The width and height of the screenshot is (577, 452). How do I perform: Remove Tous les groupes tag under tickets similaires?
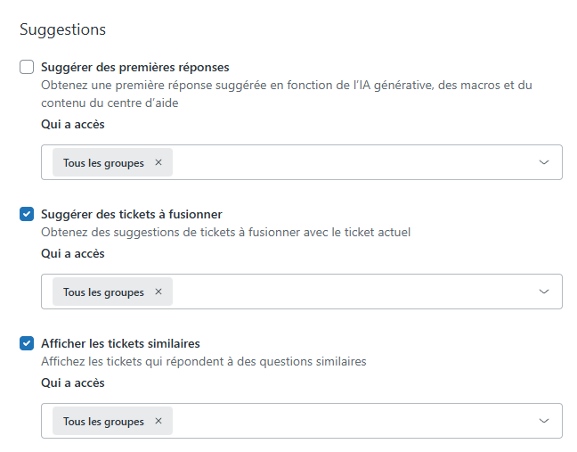pyautogui.click(x=158, y=421)
